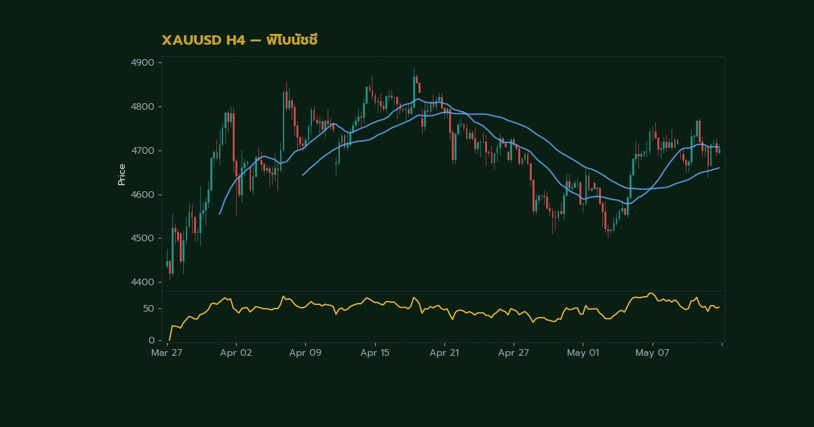Click the Mar 27 date label
The height and width of the screenshot is (427, 814).
coord(168,353)
